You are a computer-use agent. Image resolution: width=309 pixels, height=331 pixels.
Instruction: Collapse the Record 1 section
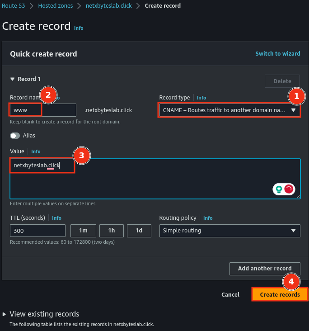13,79
